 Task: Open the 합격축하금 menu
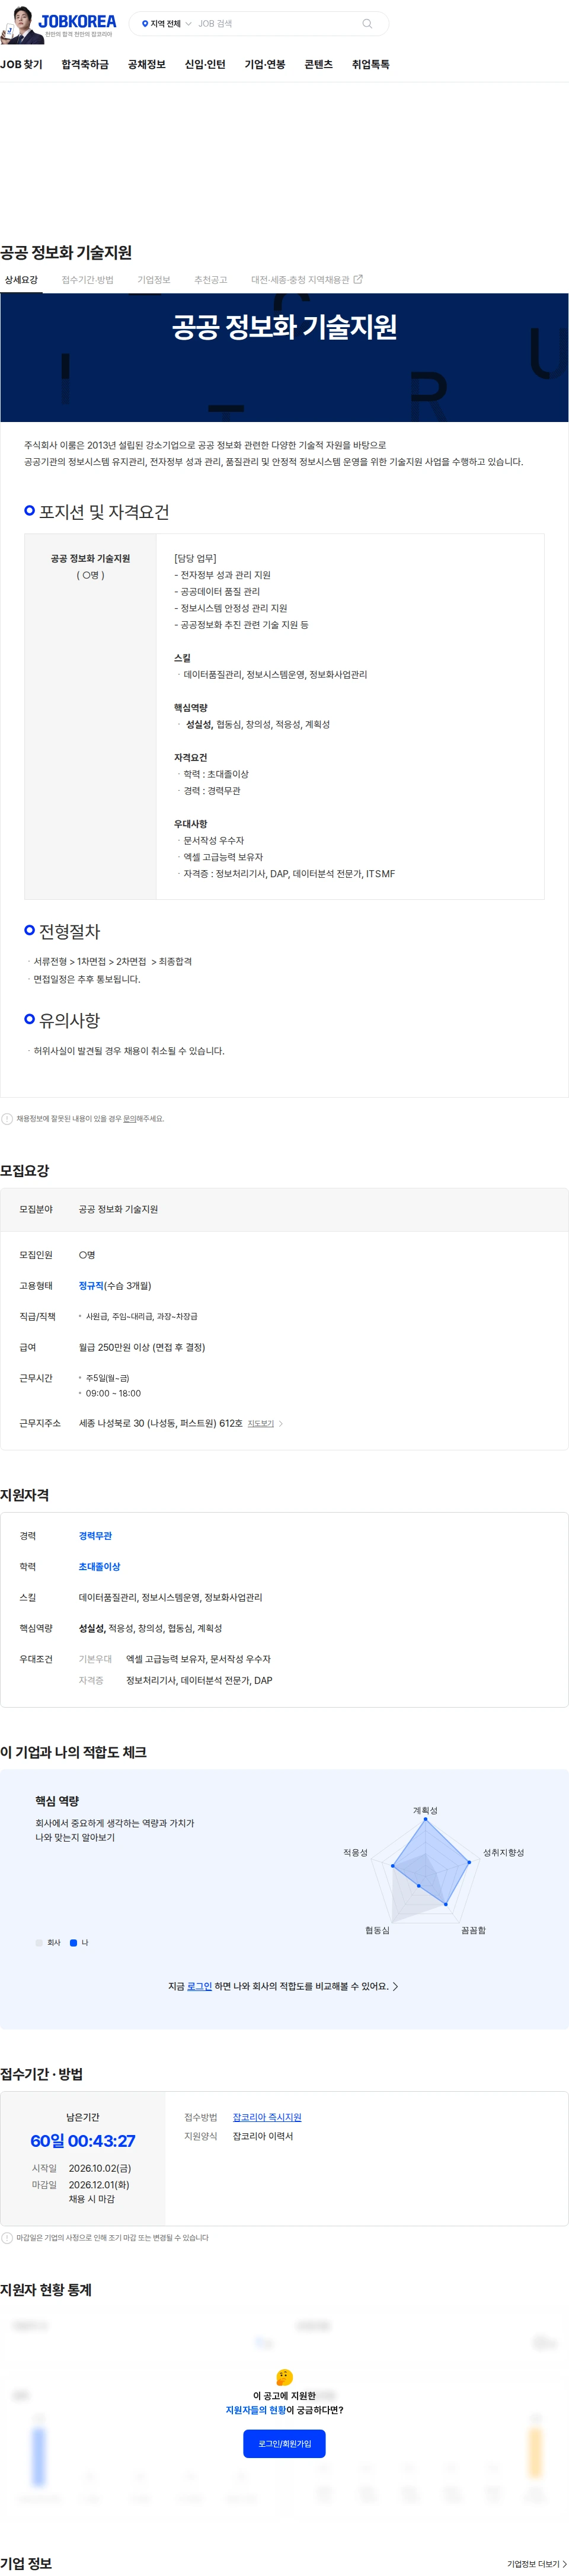click(x=85, y=64)
